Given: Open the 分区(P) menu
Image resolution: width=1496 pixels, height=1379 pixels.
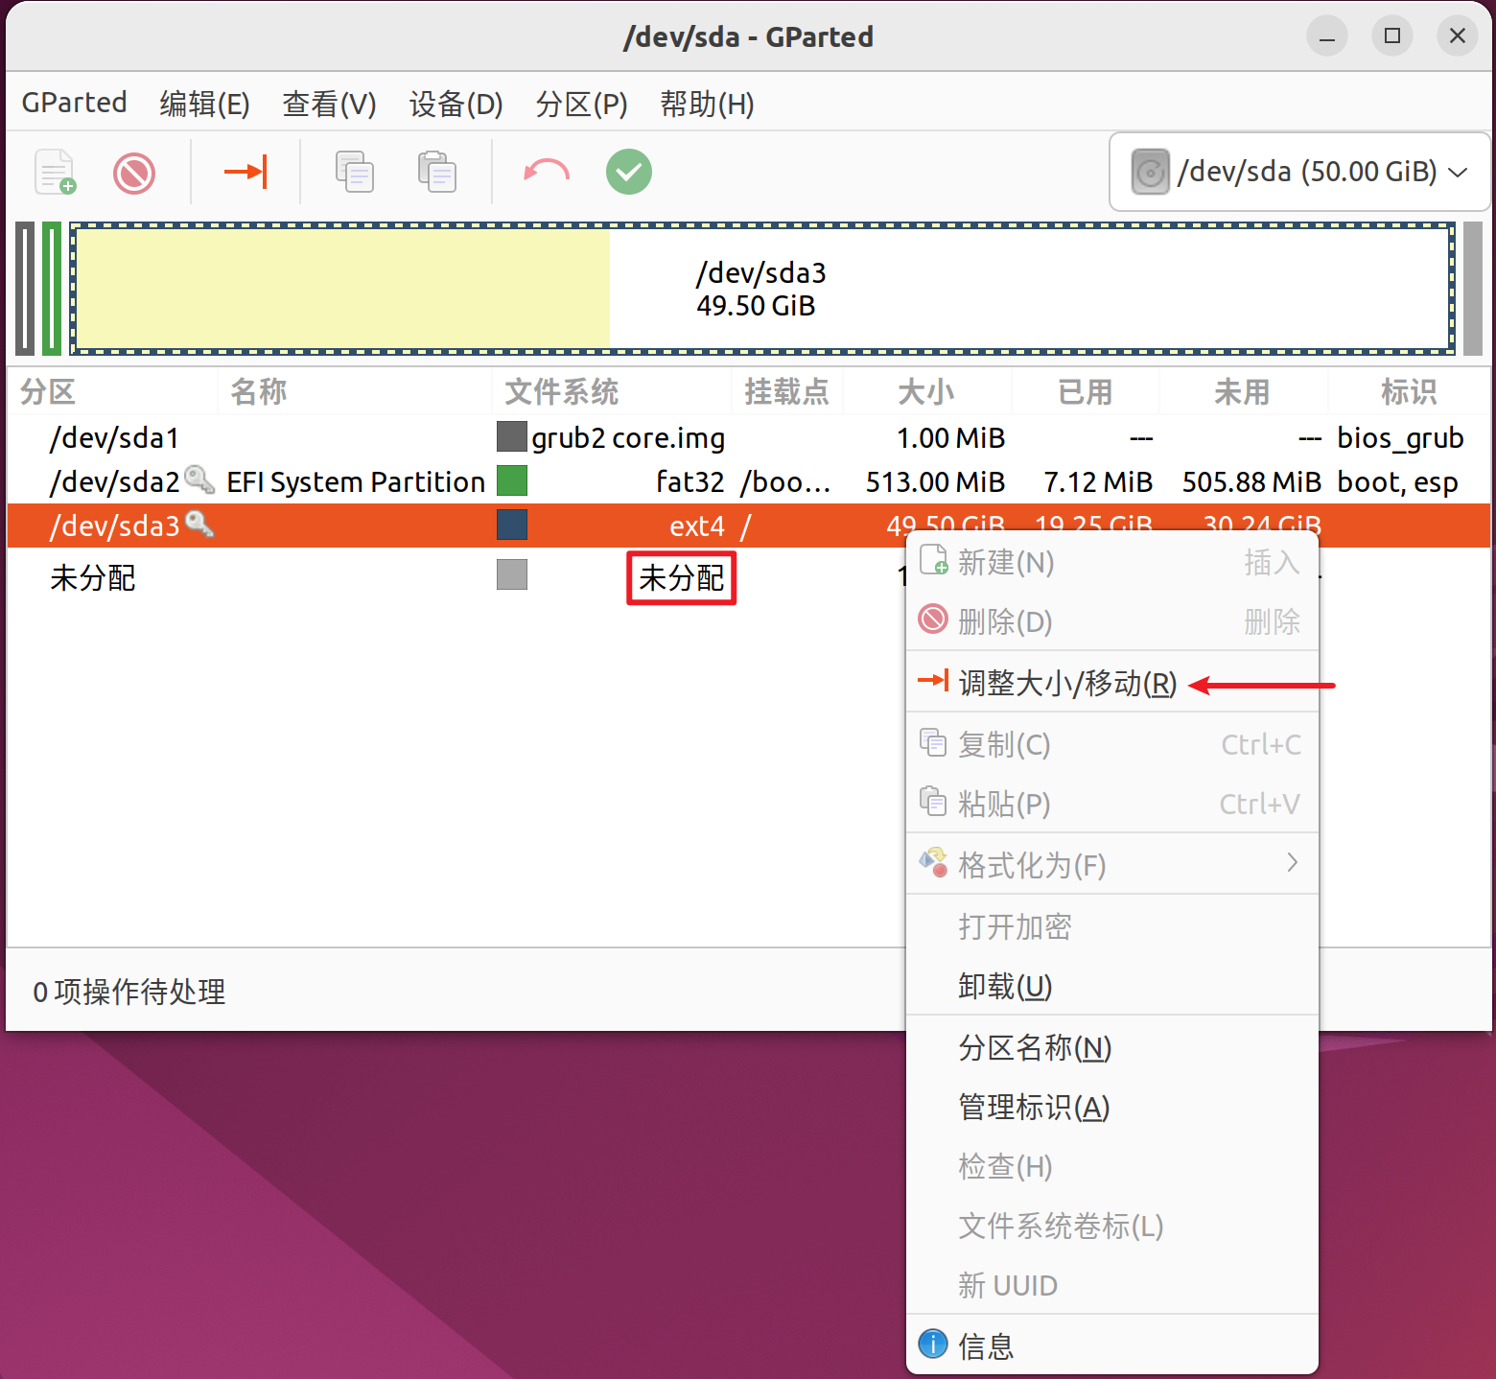Looking at the screenshot, I should (x=581, y=103).
